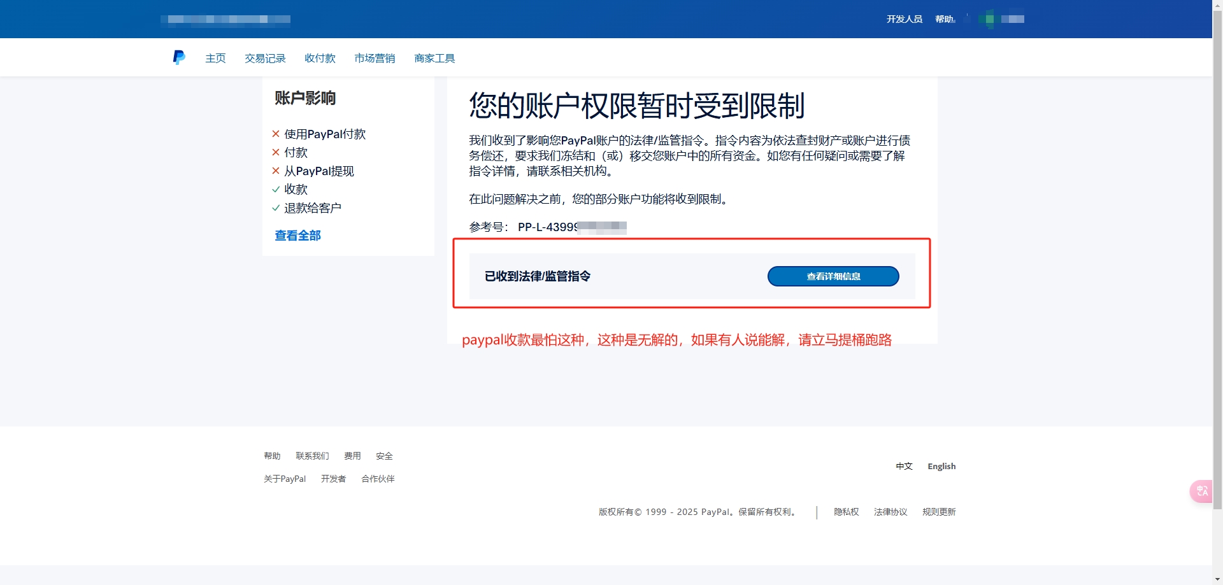Click the green check icon beside 收款
Screen dimensions: 1223x585
click(x=276, y=190)
